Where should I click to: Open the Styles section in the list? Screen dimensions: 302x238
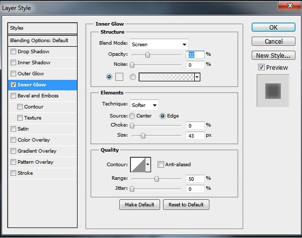tap(42, 28)
